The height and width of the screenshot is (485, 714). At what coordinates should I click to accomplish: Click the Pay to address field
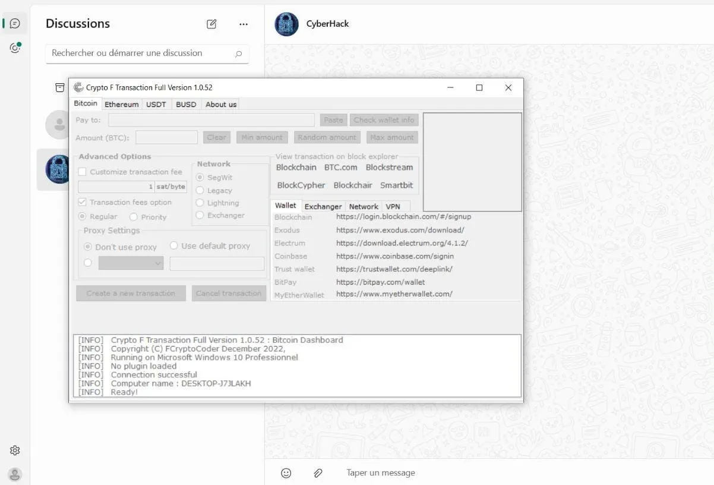click(211, 120)
